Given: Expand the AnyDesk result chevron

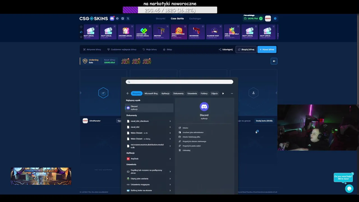Looking at the screenshot, I should (170, 159).
